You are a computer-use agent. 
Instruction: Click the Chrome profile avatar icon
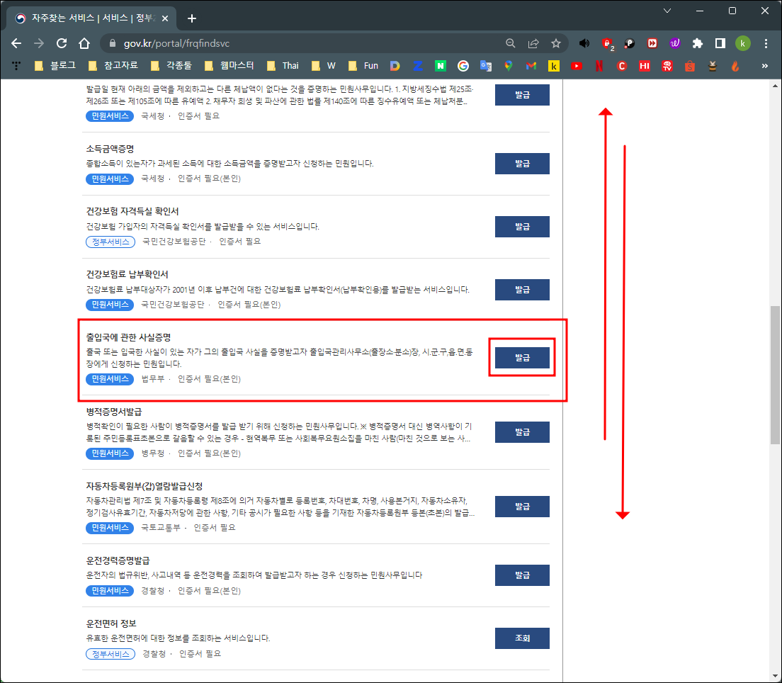click(742, 43)
